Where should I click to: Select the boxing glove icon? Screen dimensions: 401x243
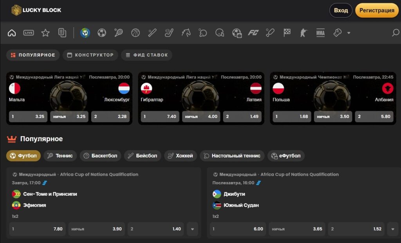337,33
